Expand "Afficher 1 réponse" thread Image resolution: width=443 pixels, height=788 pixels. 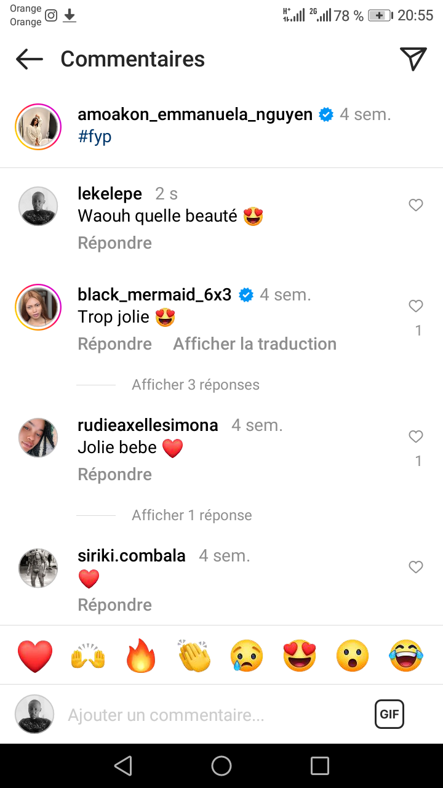click(192, 515)
